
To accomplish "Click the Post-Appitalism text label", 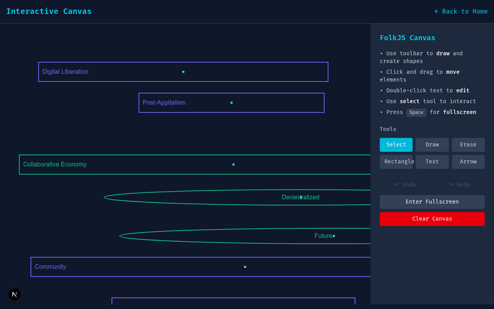I will 164,103.
